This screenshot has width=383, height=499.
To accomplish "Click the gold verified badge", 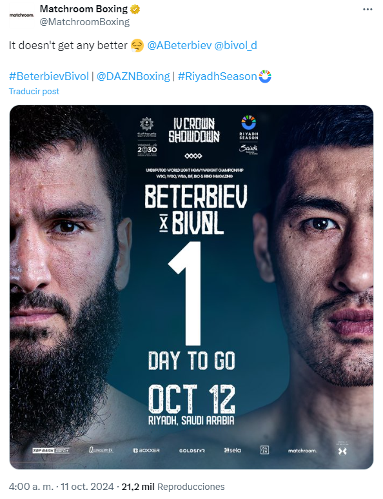I will click(135, 10).
